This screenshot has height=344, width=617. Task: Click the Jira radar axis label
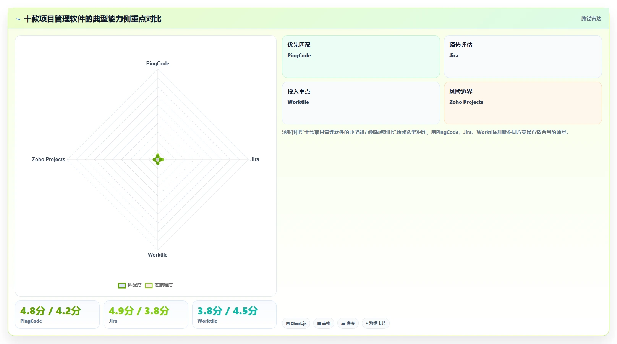point(254,159)
